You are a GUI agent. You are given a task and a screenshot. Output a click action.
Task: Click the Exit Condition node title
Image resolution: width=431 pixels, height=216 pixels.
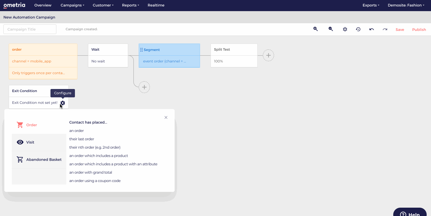click(24, 91)
